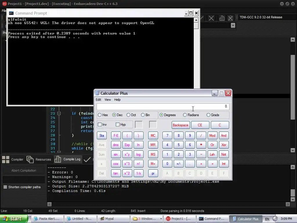
Task: Switch to Mypal browser in taskbar
Action: 113,219
